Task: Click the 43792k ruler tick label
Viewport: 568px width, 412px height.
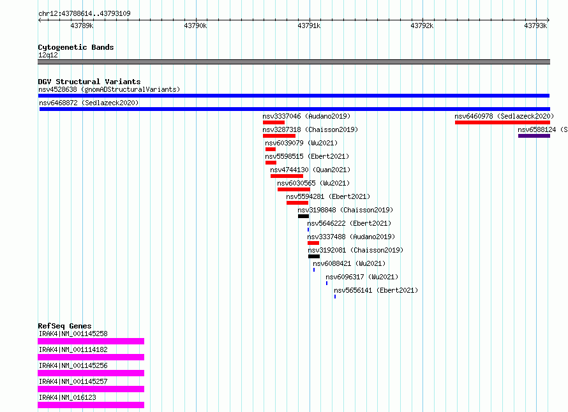Action: pos(422,26)
